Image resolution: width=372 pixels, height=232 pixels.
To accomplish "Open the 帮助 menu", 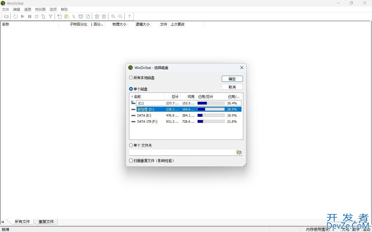I will click(64, 9).
